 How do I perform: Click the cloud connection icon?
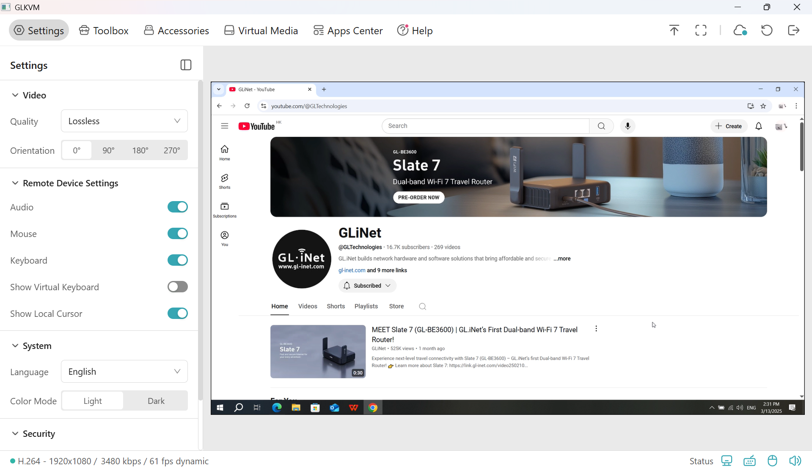click(740, 30)
